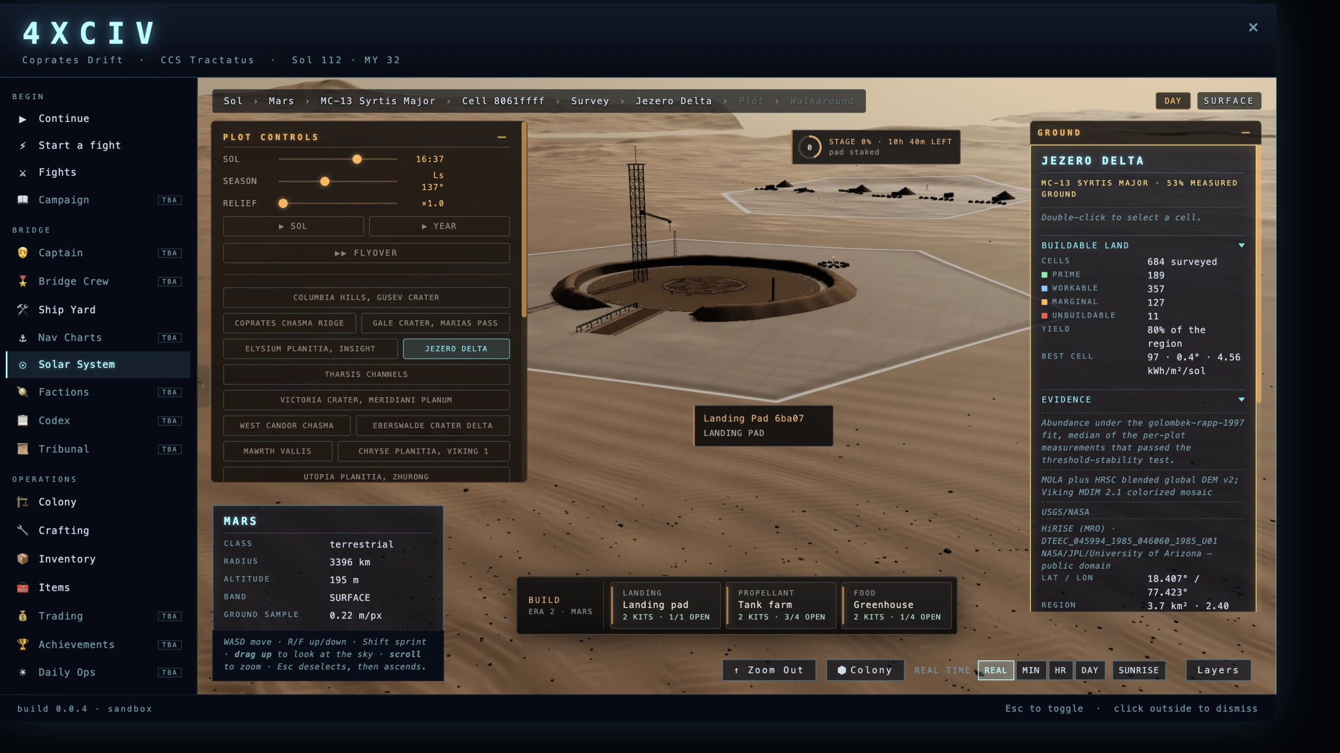Minimize the Plot Controls panel

tap(501, 137)
